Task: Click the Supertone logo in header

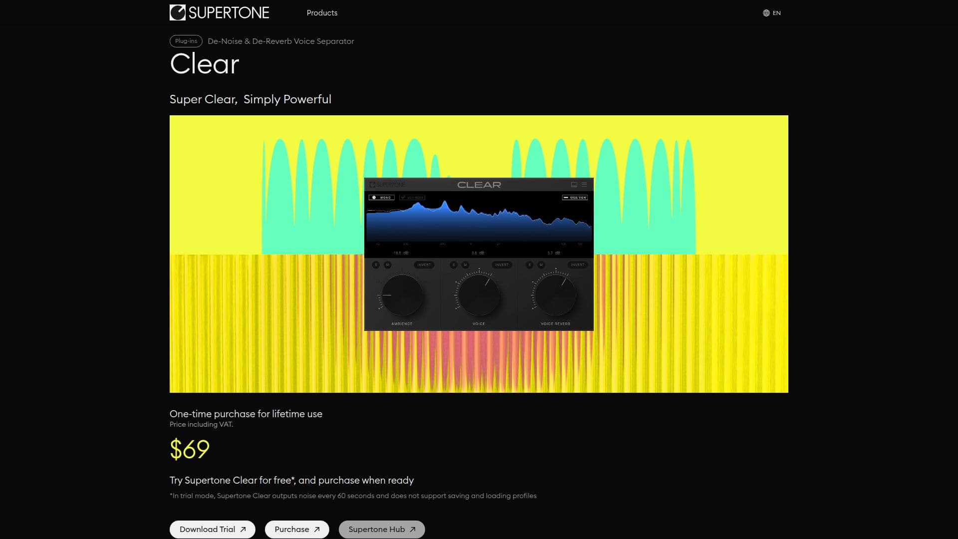Action: 219,12
